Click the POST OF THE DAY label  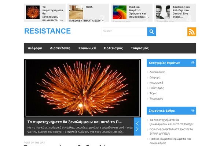34,143
